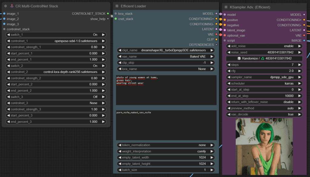
Task: Click the DEPENDENCIES output port dot
Action: (x=216, y=45)
